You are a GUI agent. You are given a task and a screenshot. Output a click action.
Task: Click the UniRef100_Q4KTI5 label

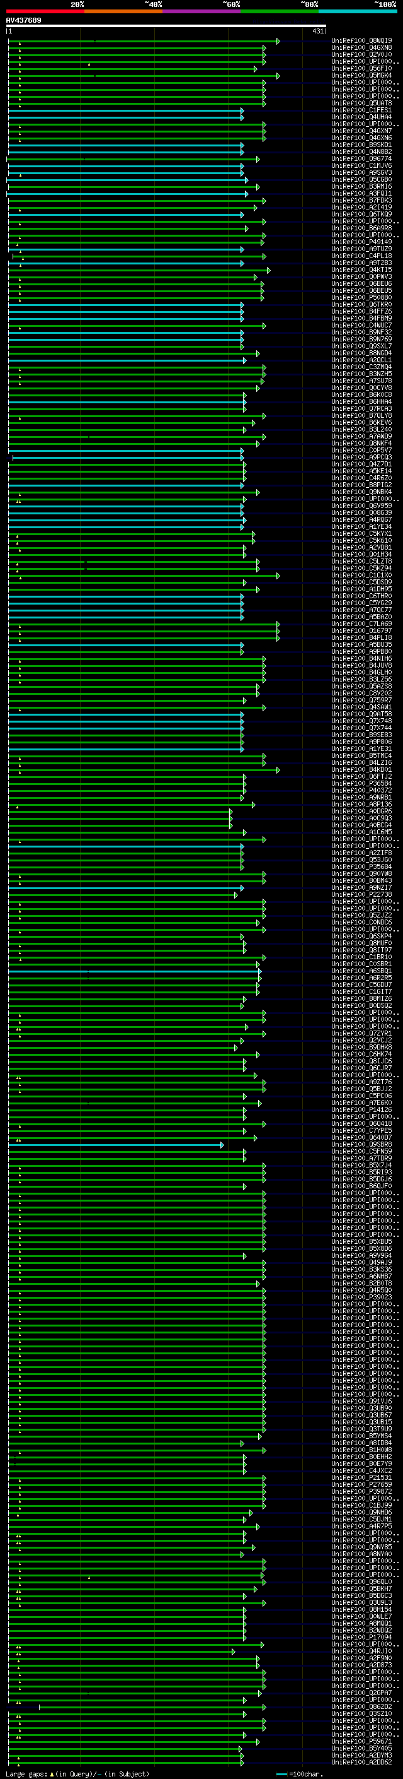(361, 270)
